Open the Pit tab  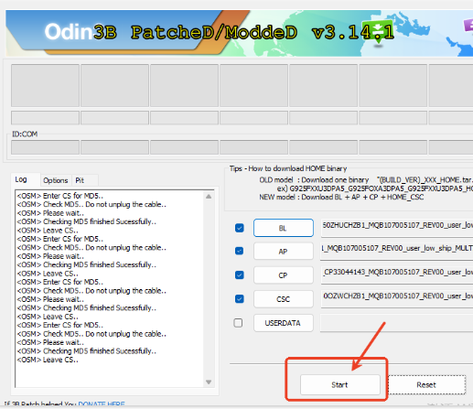point(80,180)
